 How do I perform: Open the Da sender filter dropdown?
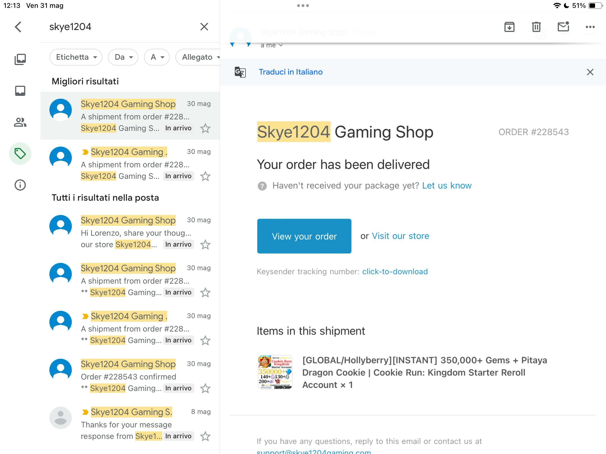point(123,57)
